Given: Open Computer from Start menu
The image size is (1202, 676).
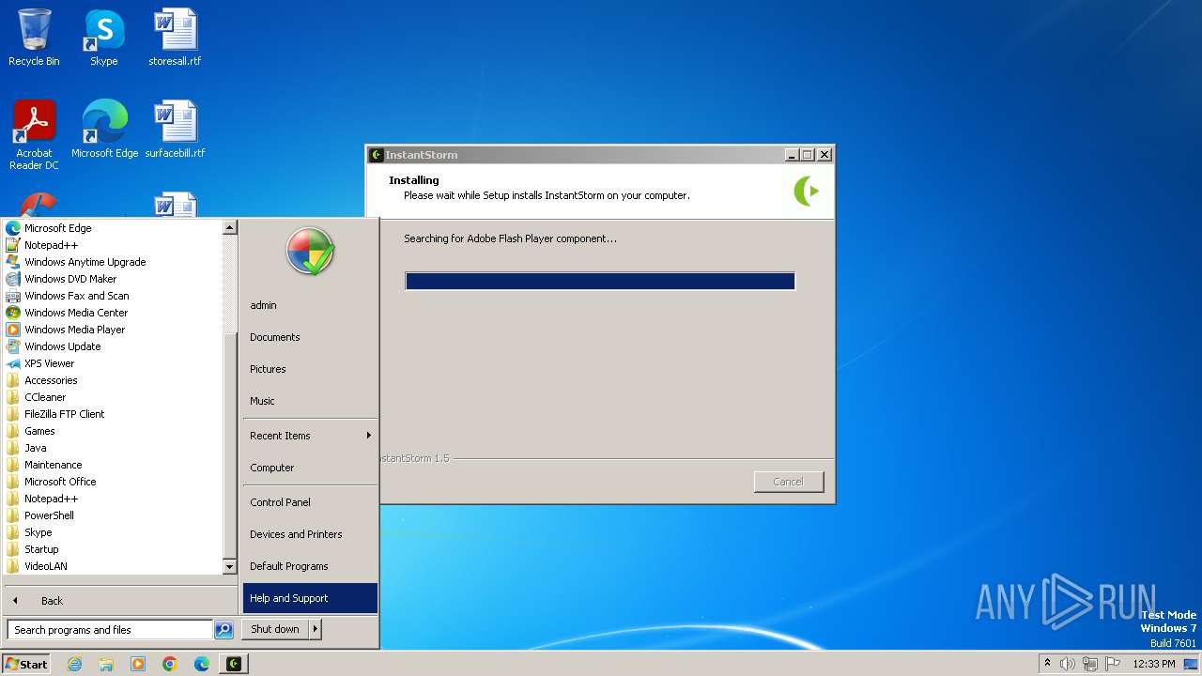Looking at the screenshot, I should (x=310, y=468).
